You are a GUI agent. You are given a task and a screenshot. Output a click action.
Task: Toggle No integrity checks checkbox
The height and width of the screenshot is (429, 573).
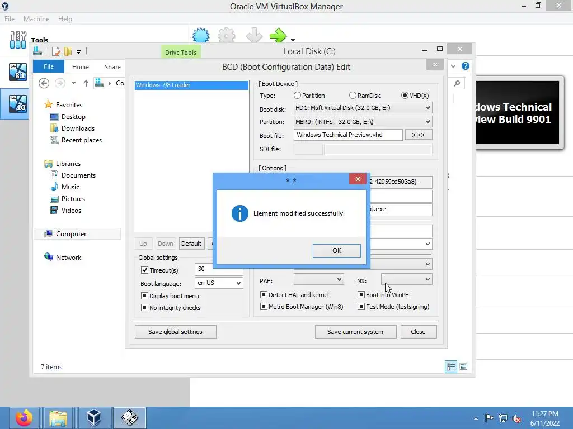pos(145,308)
